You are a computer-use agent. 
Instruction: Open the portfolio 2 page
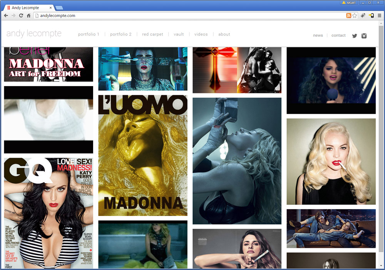tap(121, 34)
